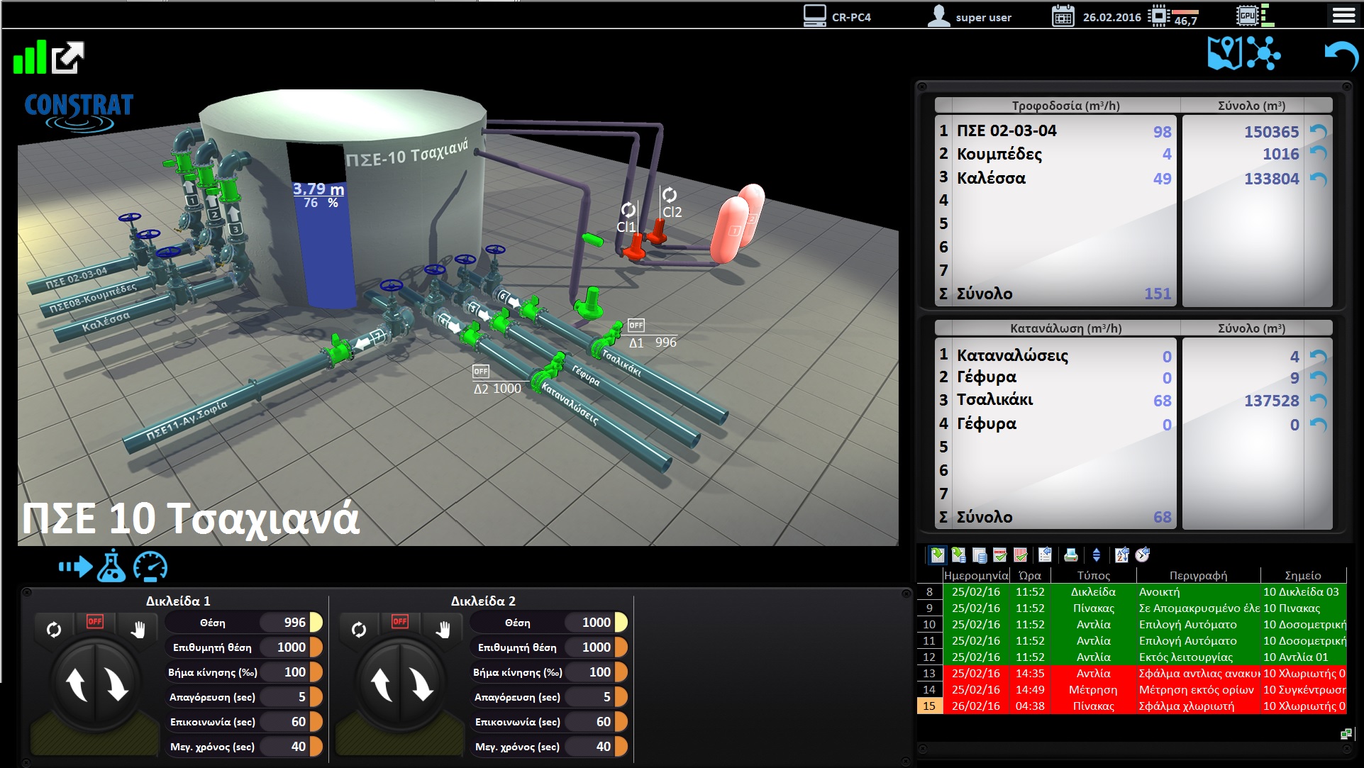This screenshot has height=768, width=1364.
Task: Switch Δικλείδα 2 to automatic cycle mode
Action: 359,629
